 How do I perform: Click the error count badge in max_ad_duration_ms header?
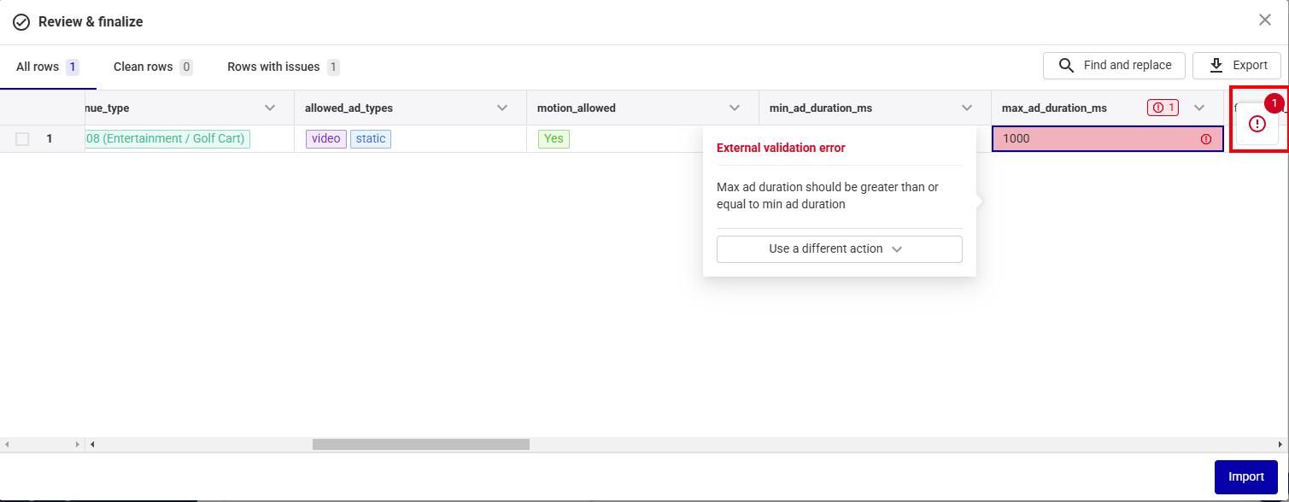point(1163,108)
